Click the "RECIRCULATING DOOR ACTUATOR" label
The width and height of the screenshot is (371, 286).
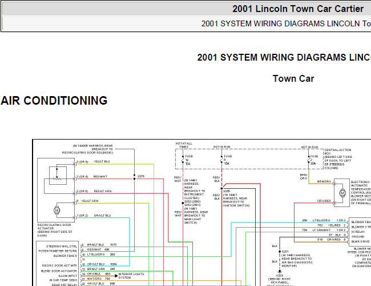coord(55,230)
